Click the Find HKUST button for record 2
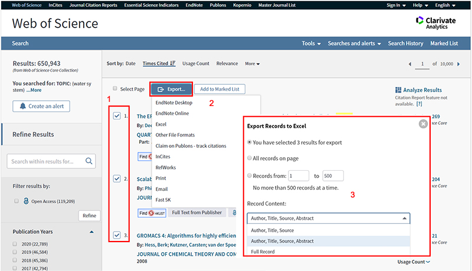472x271 pixels. (x=152, y=213)
